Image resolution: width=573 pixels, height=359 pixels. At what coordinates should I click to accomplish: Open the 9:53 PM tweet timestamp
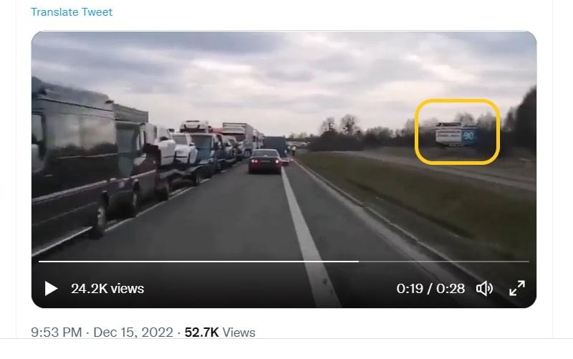tap(57, 332)
